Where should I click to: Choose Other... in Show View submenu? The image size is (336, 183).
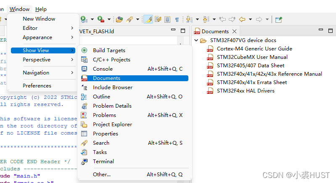click(x=135, y=175)
